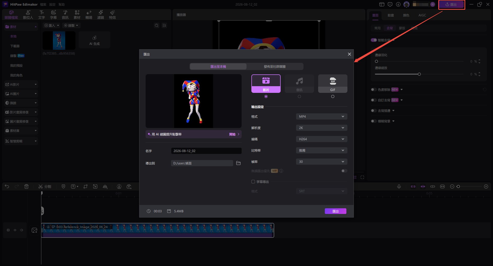Select the radio button under GIF
This screenshot has width=493, height=266.
click(x=333, y=96)
